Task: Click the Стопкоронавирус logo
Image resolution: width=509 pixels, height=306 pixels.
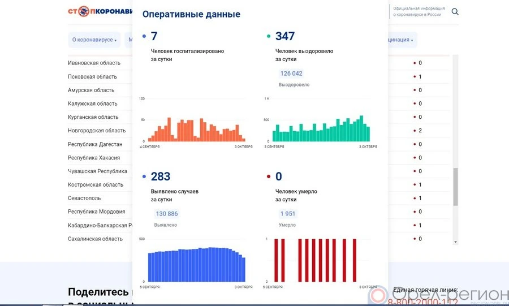Action: point(100,11)
